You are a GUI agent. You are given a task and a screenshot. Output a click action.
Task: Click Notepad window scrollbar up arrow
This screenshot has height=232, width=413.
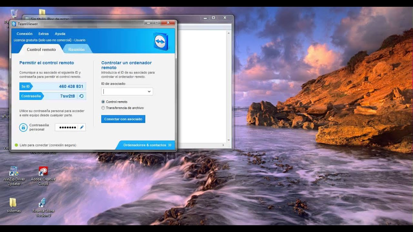tap(229, 33)
